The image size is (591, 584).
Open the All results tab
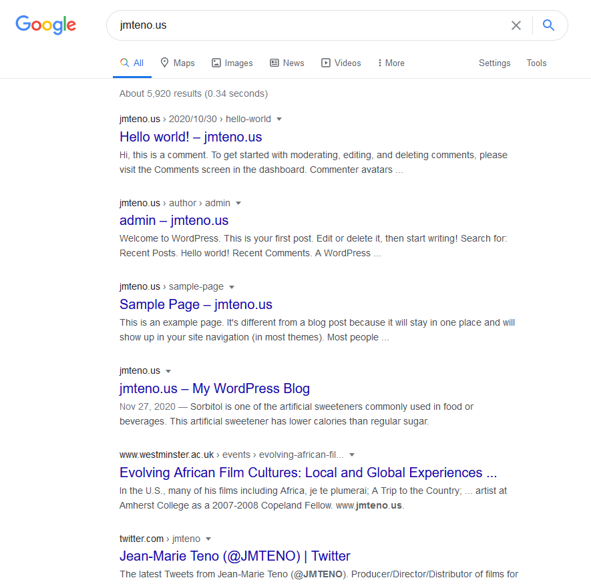(132, 63)
